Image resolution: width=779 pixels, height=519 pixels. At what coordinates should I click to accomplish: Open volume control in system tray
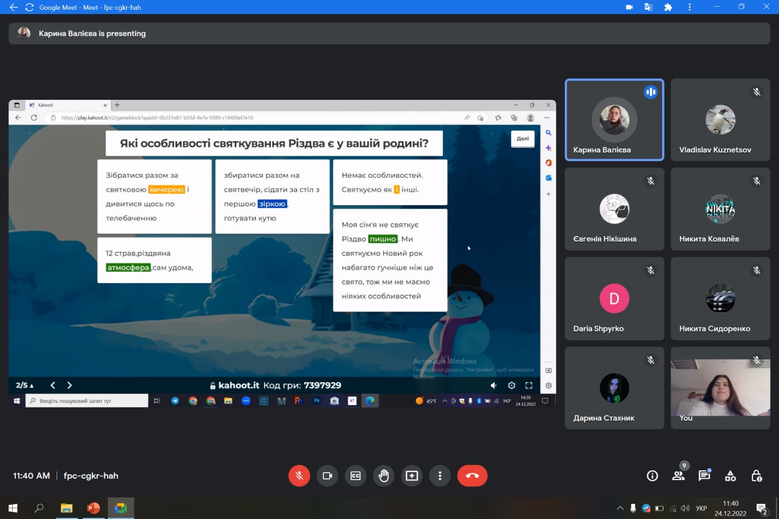click(685, 508)
